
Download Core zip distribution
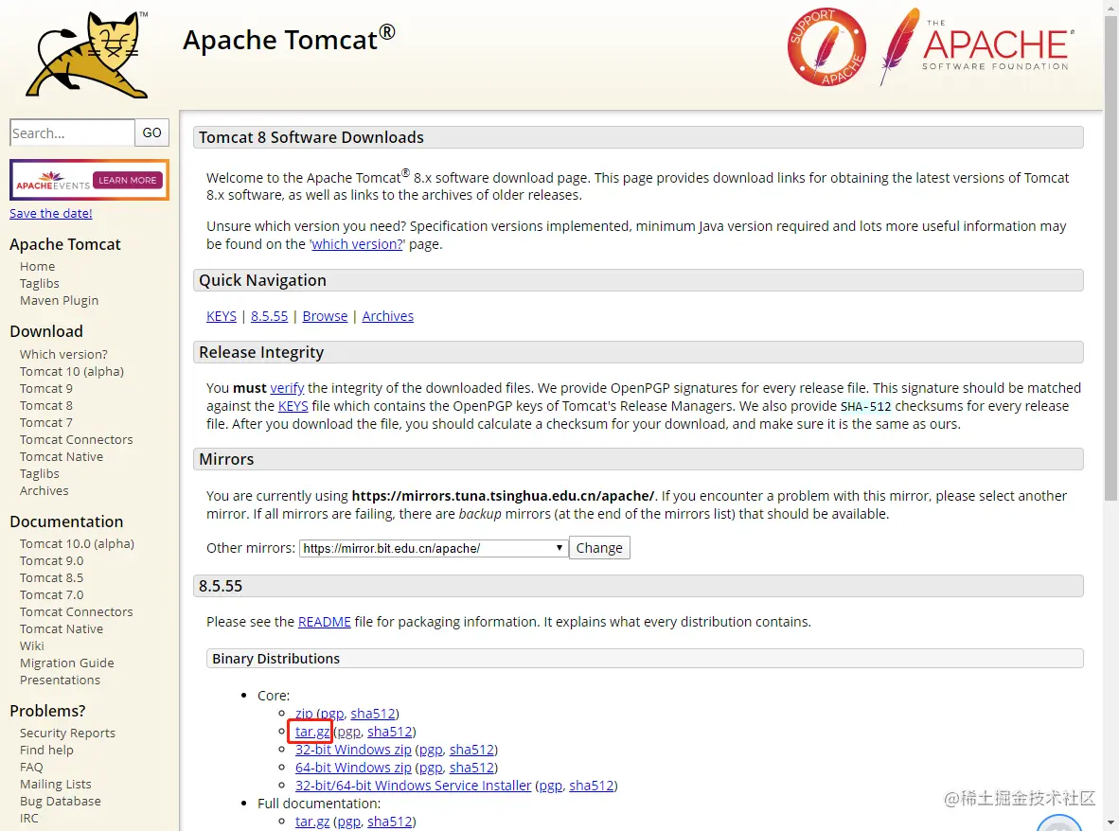304,714
